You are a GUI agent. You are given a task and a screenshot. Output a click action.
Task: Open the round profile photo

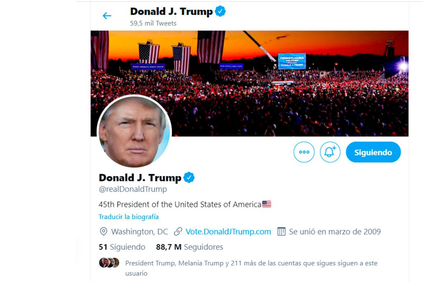(x=134, y=131)
